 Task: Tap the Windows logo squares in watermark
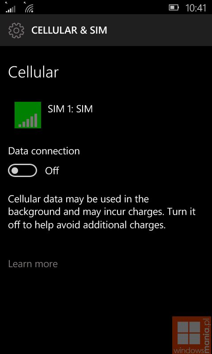pyautogui.click(x=189, y=333)
